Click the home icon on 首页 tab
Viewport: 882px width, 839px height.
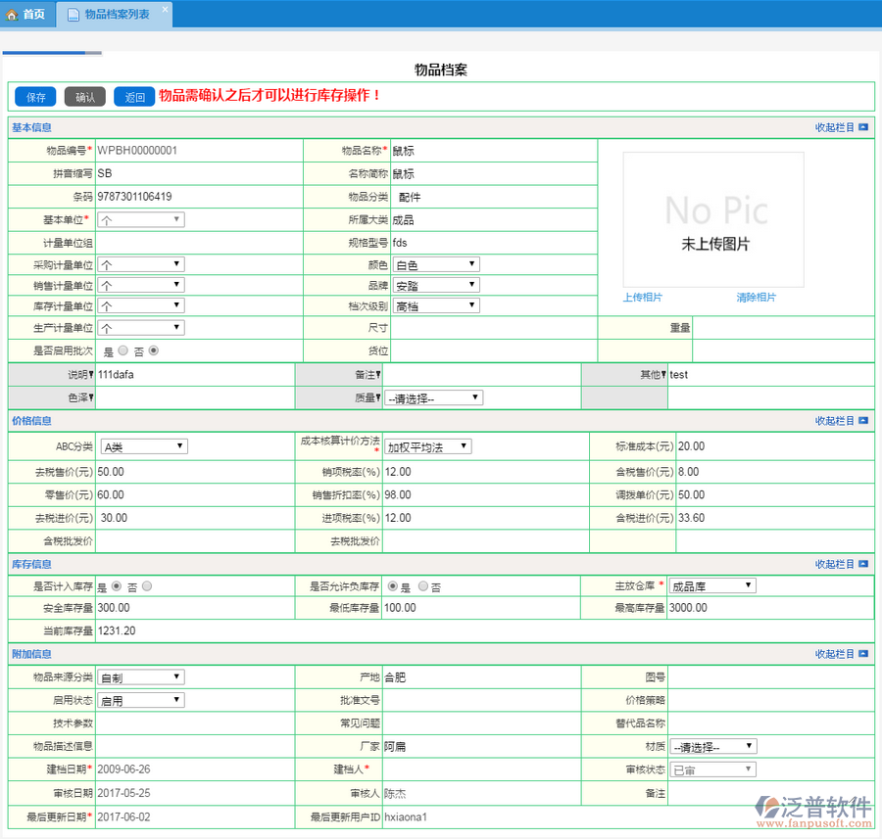point(13,14)
